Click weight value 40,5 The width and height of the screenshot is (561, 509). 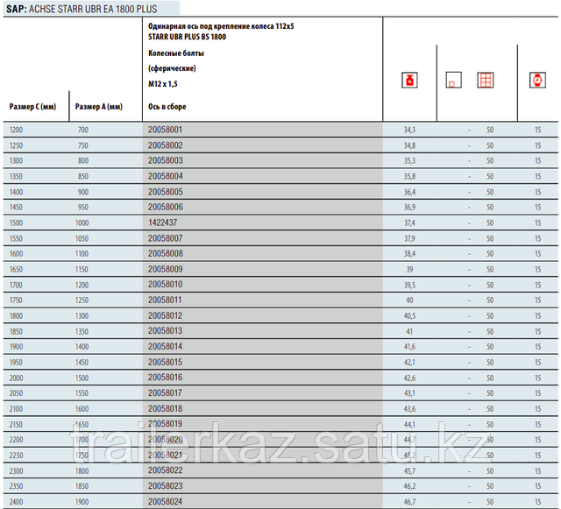[x=409, y=316]
